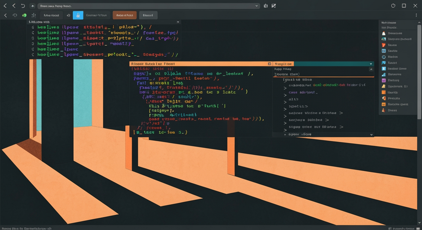Click the orange Naorido icon
Image resolution: width=422 pixels, height=230 pixels.
tap(384, 92)
